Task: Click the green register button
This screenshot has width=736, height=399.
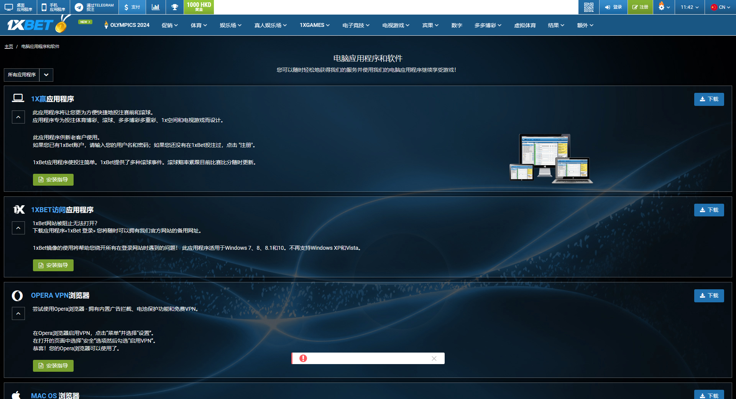Action: click(x=640, y=7)
